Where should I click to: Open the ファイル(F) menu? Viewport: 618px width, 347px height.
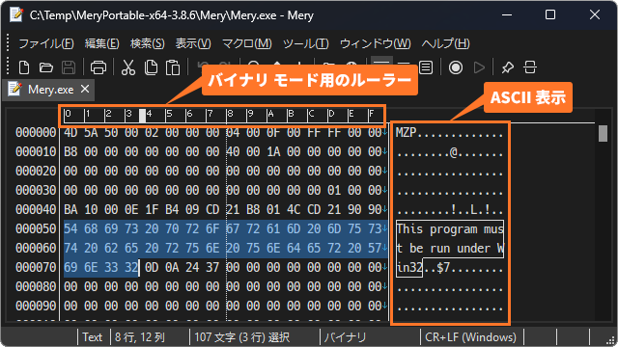(x=46, y=43)
